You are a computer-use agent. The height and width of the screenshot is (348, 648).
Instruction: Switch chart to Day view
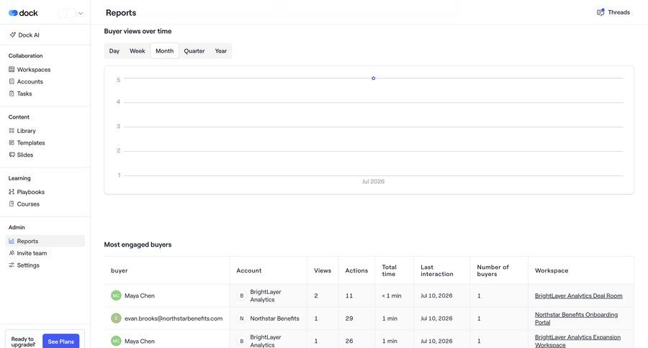tap(114, 51)
